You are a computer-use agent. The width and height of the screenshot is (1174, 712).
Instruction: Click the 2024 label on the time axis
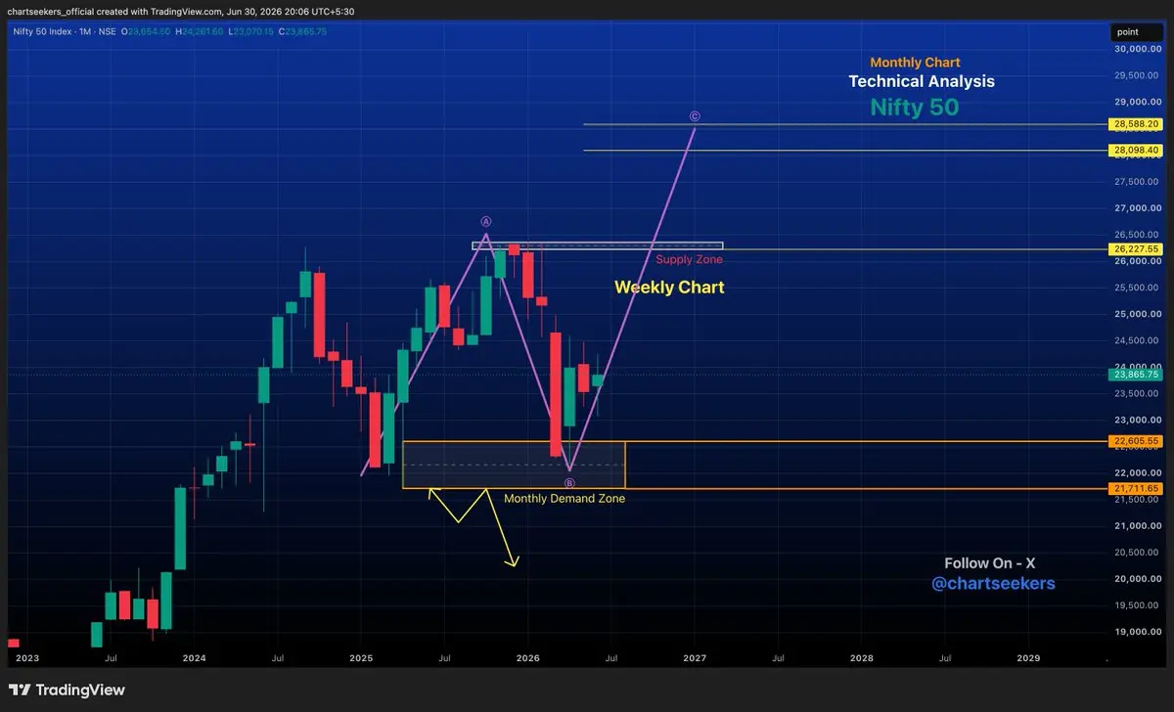(x=194, y=658)
